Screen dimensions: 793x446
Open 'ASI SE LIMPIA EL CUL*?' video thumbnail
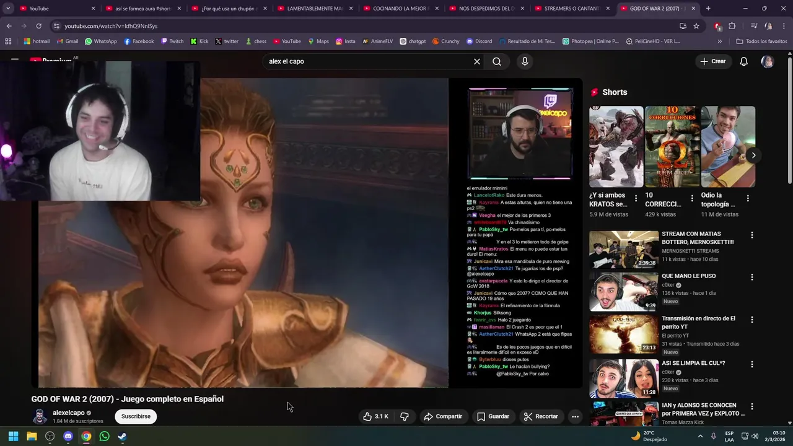(x=623, y=378)
